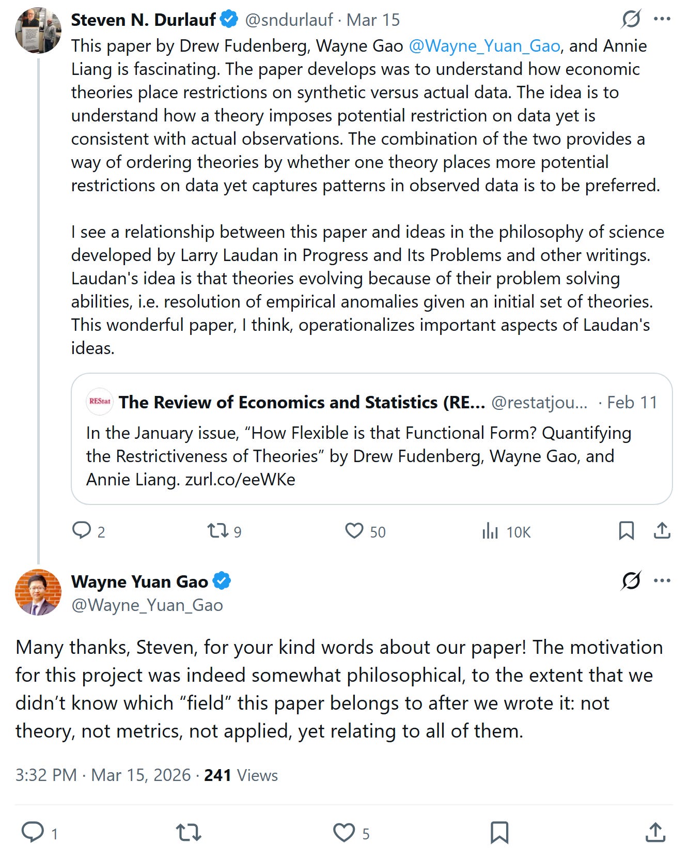Click the @Wayne_Yuan_Gao mention link

(x=484, y=46)
